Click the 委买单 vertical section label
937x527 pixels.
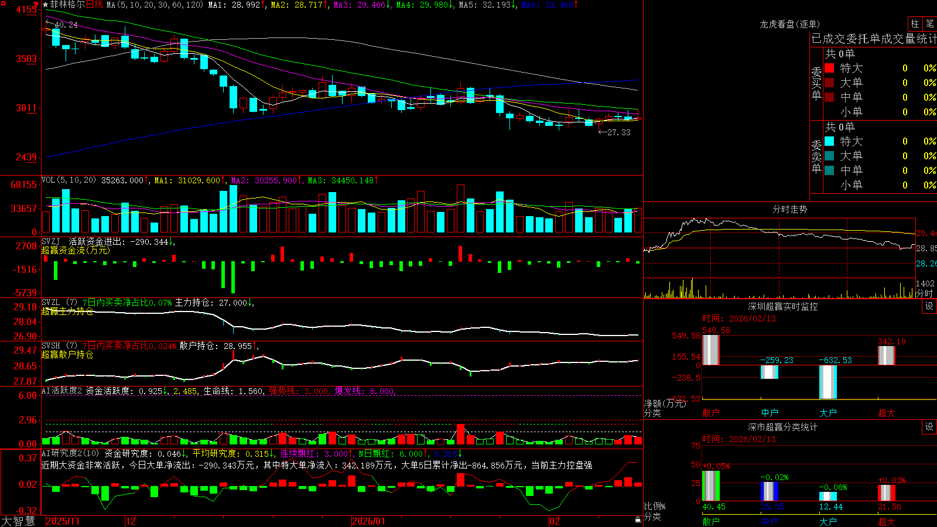point(816,83)
